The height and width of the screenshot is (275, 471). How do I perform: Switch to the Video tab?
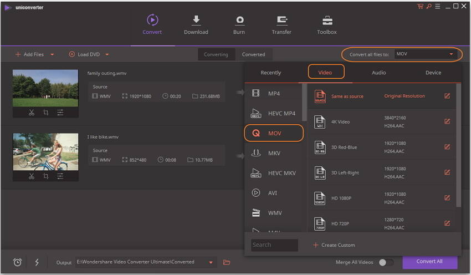325,73
